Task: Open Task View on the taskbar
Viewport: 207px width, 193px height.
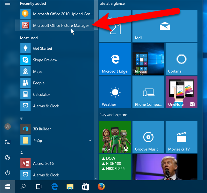Action: click(38, 187)
